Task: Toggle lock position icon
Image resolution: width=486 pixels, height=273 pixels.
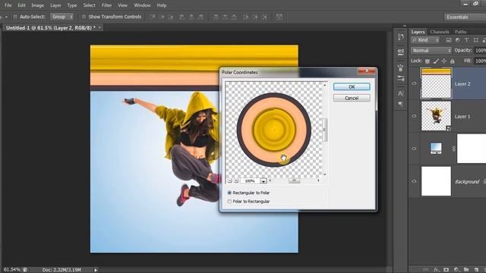Action: pyautogui.click(x=443, y=61)
